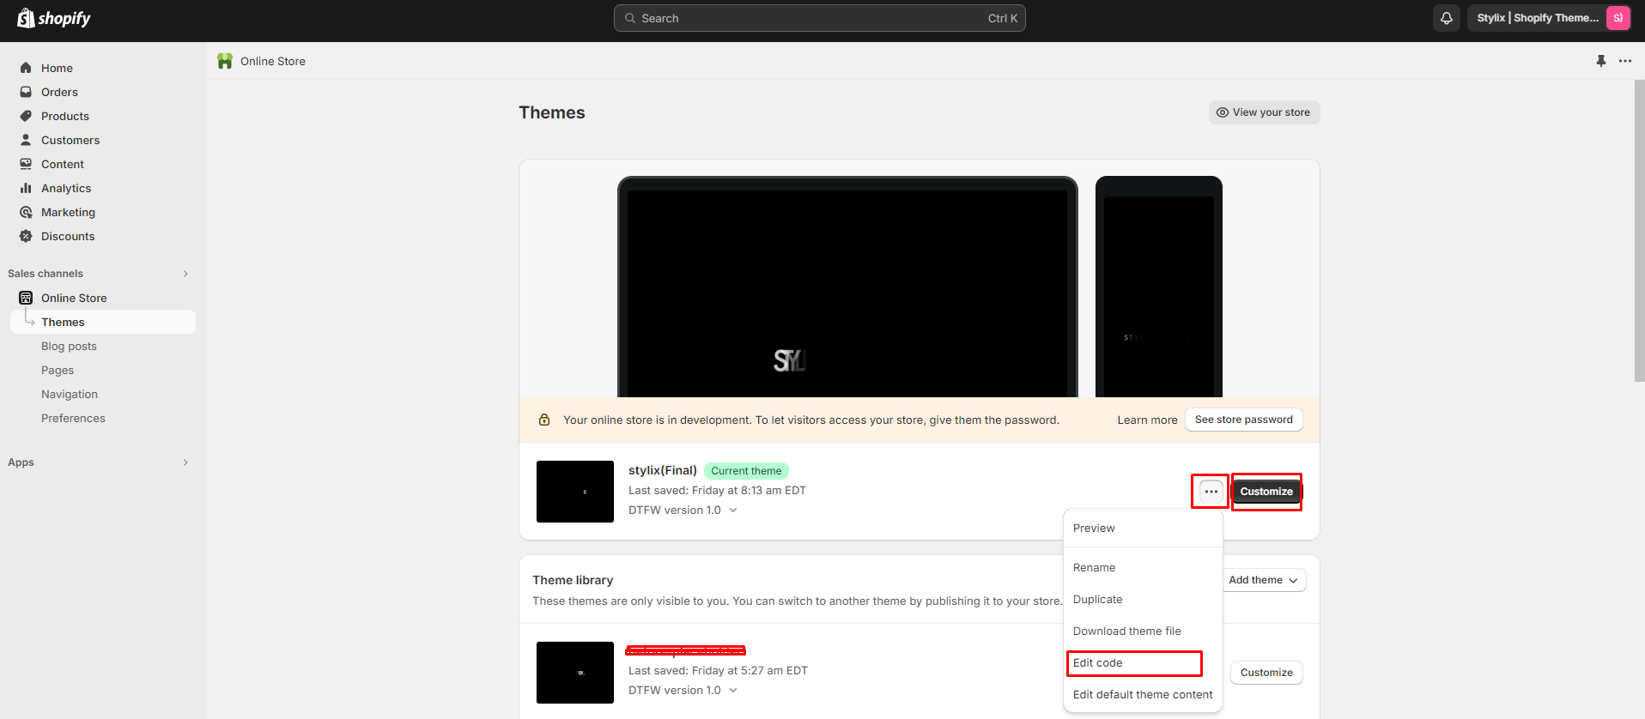Choose Duplicate from the theme menu
1645x719 pixels.
point(1143,600)
